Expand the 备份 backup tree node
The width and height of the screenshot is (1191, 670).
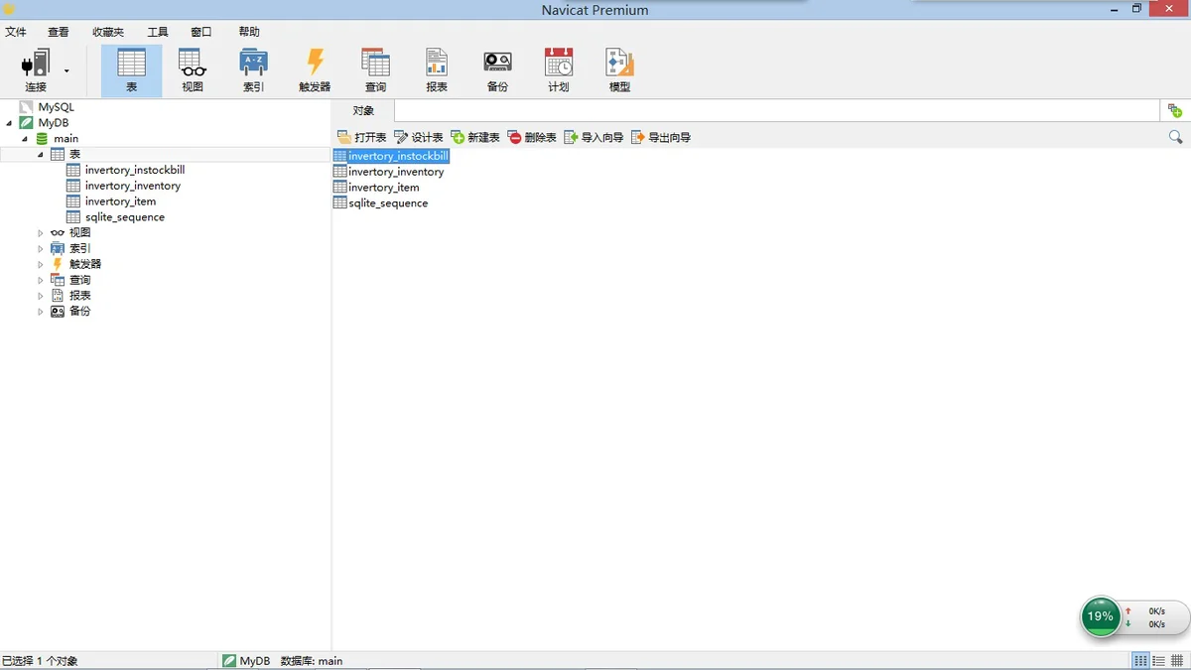point(41,312)
